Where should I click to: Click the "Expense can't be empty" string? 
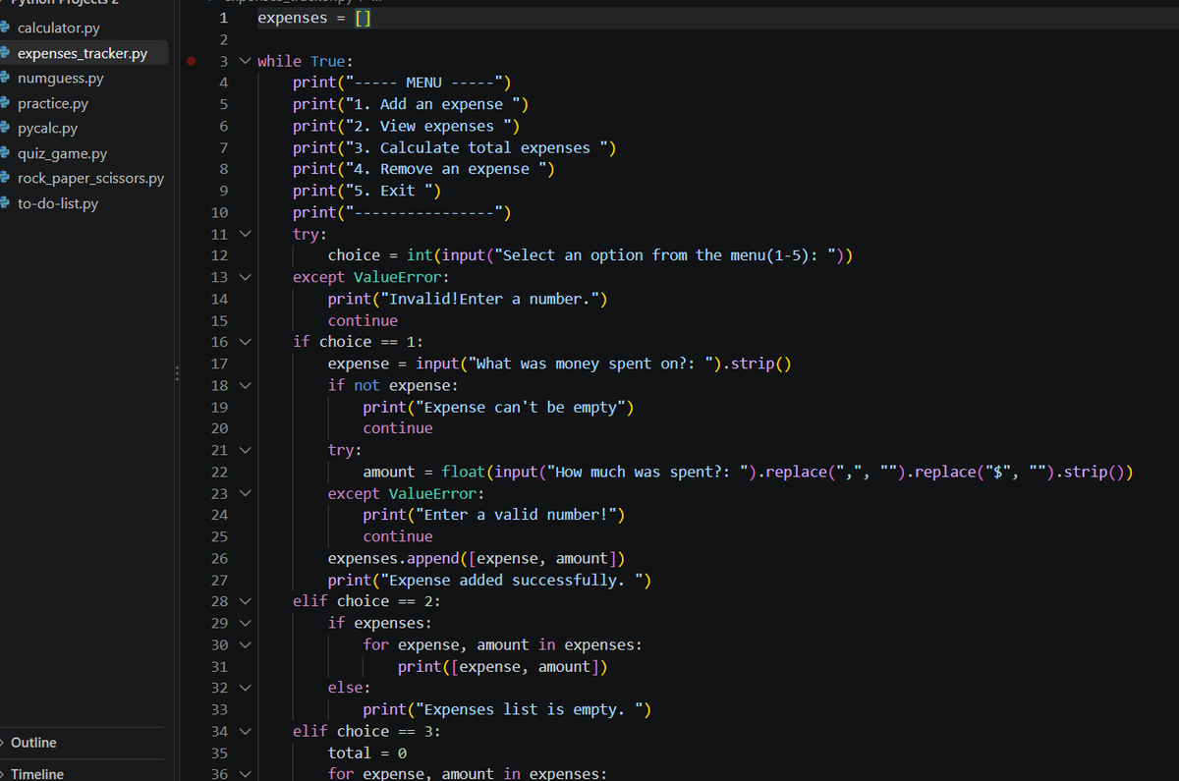520,407
